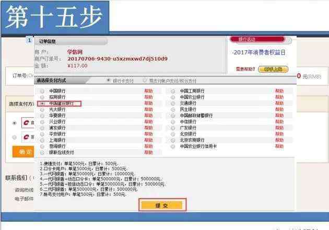Open 帮助 for 浦发银行
The width and height of the screenshot is (329, 230).
pos(148,128)
